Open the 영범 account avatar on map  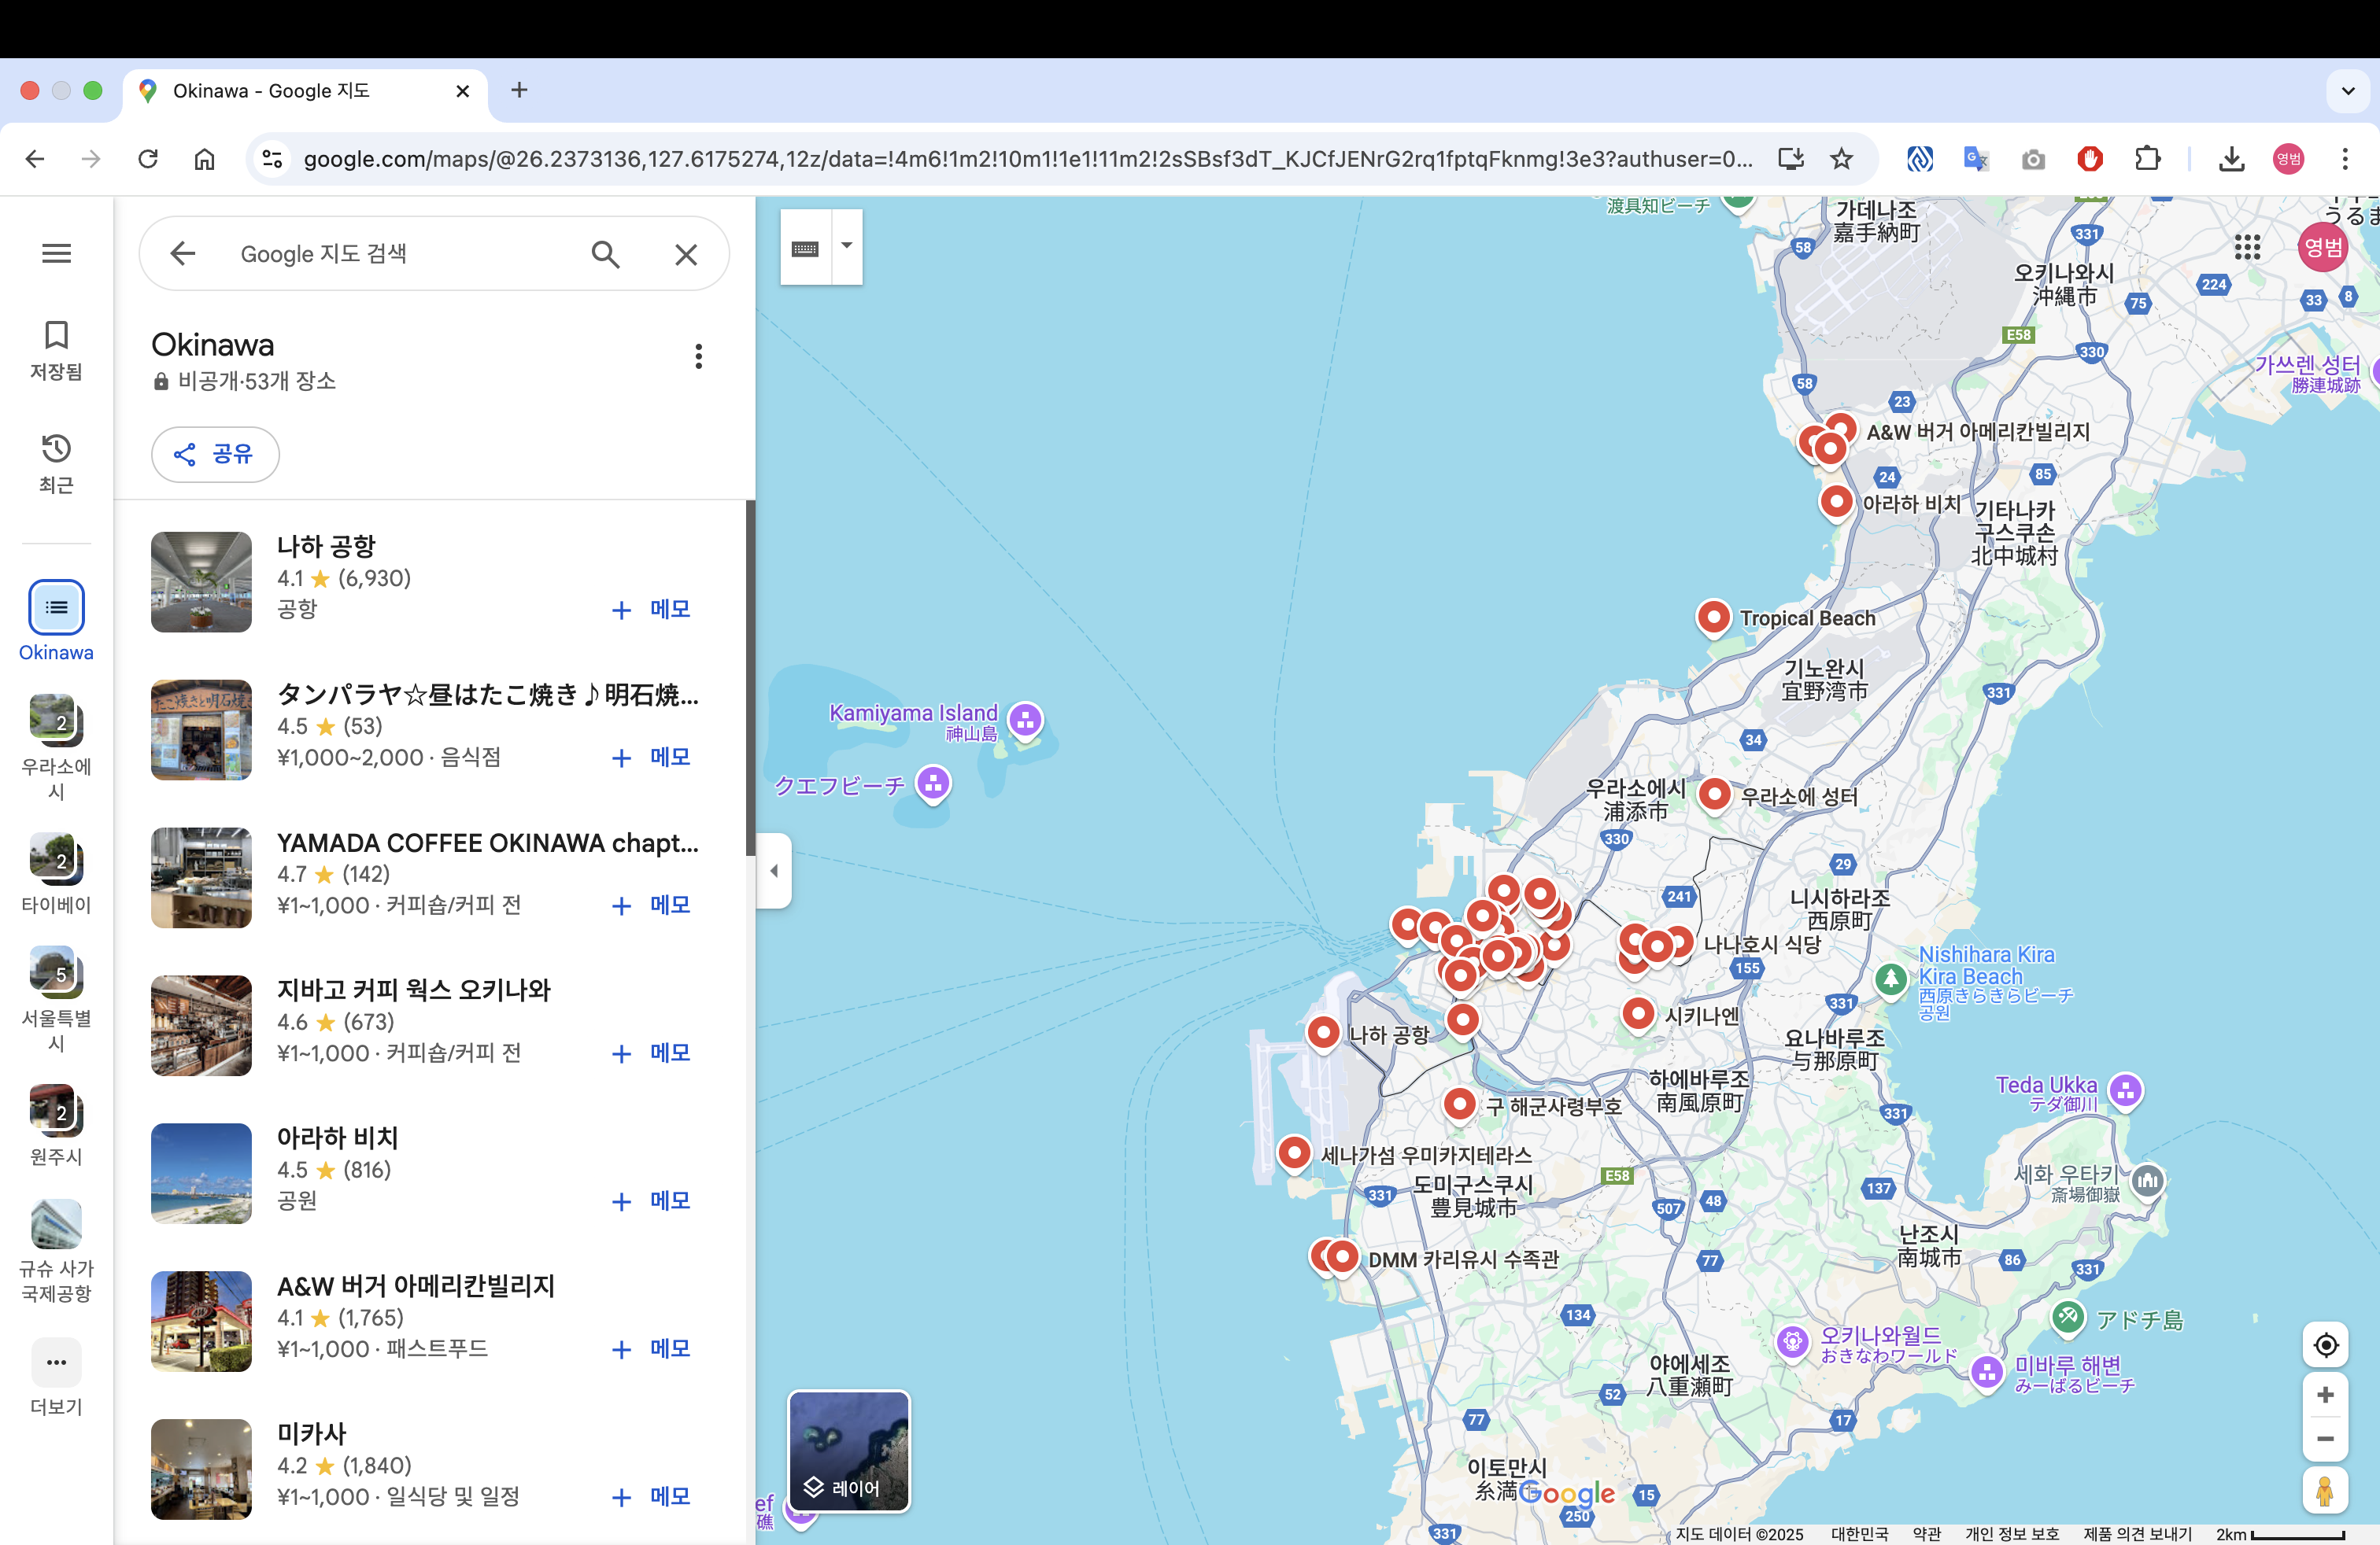pyautogui.click(x=2322, y=247)
